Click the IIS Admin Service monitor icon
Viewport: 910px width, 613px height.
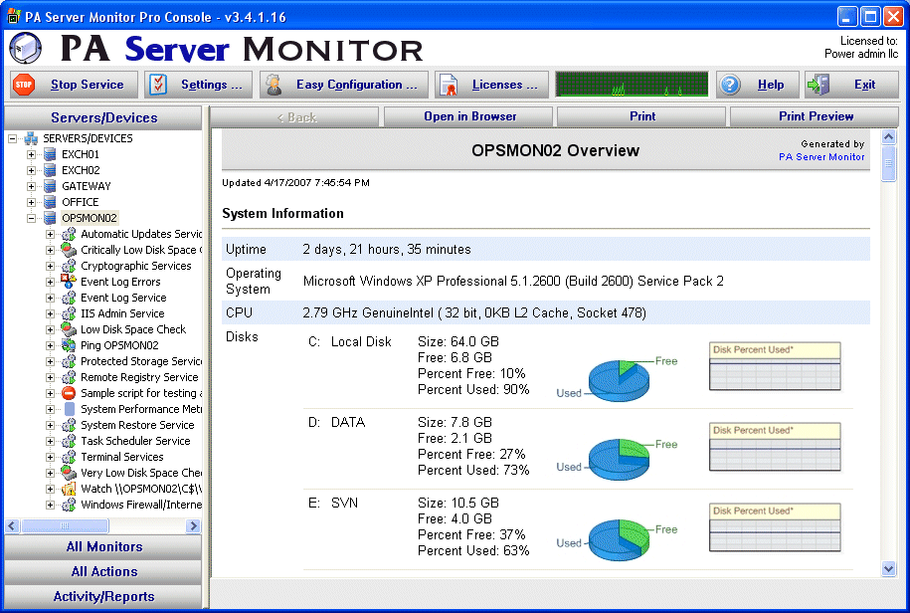coord(69,313)
